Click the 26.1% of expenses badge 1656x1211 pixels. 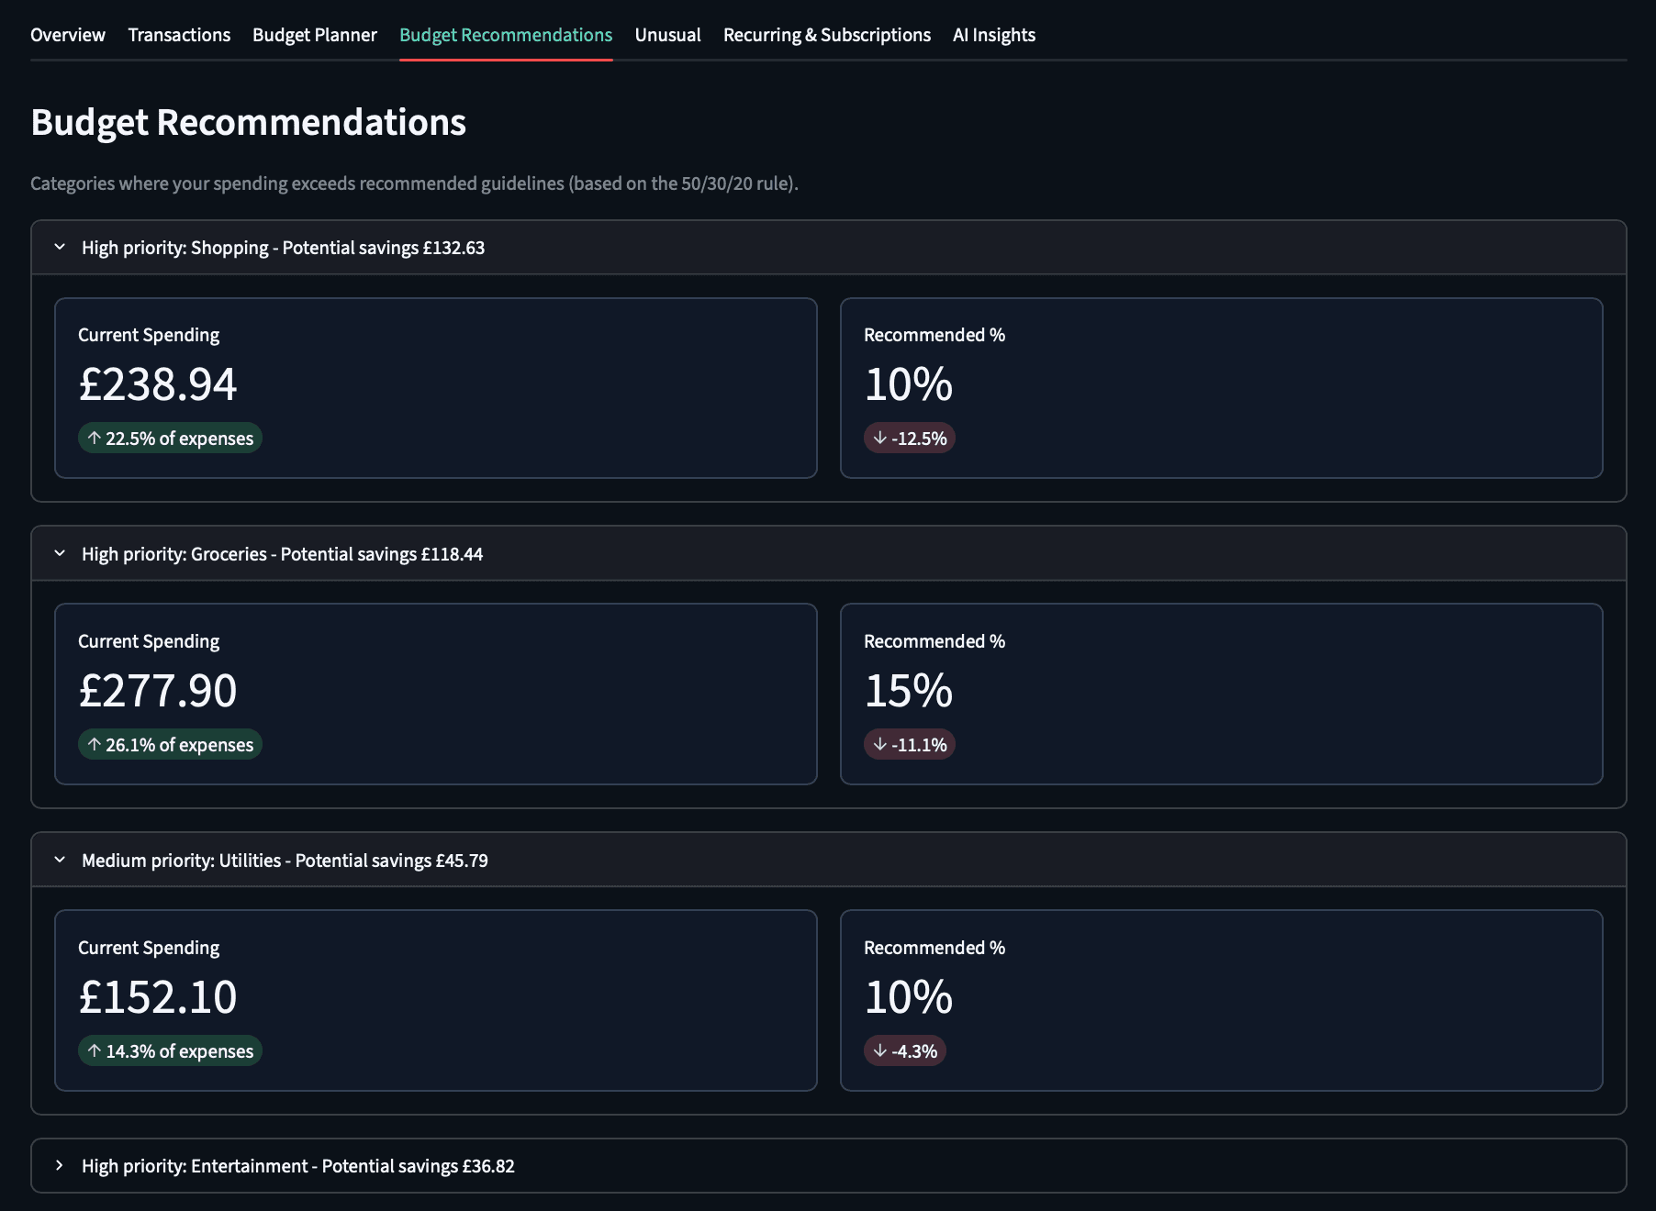point(170,744)
